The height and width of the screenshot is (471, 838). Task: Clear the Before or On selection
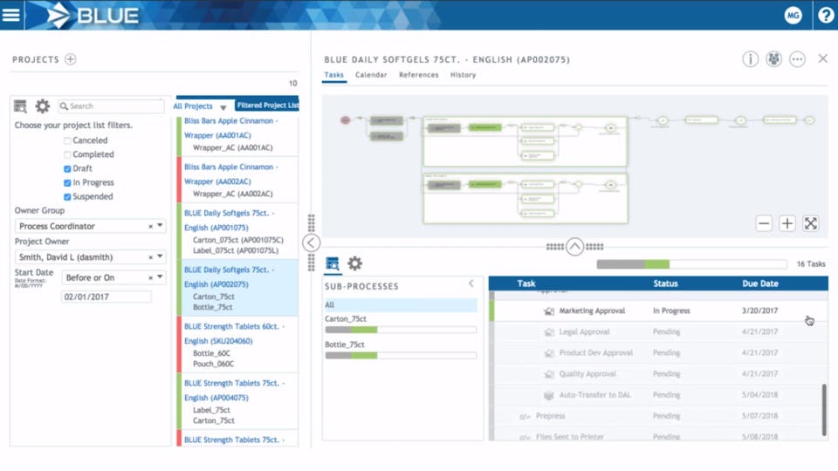(150, 277)
